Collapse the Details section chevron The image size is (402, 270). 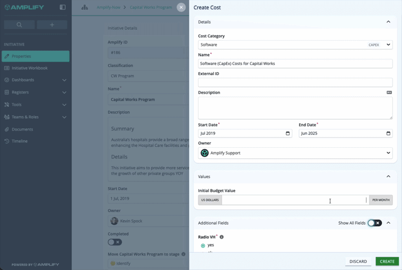(x=388, y=22)
